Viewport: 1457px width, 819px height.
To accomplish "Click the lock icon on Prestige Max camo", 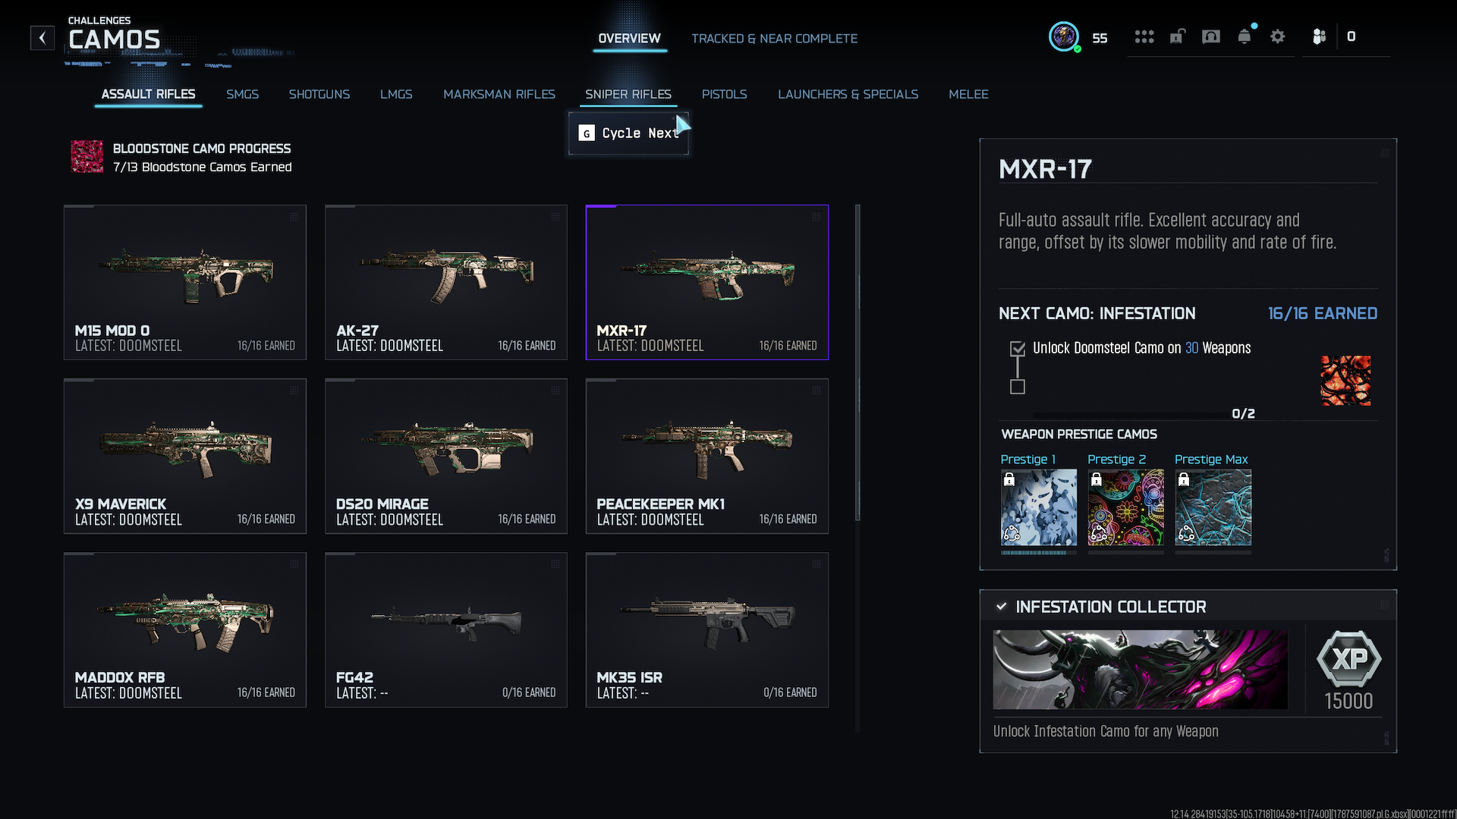I will (x=1184, y=479).
